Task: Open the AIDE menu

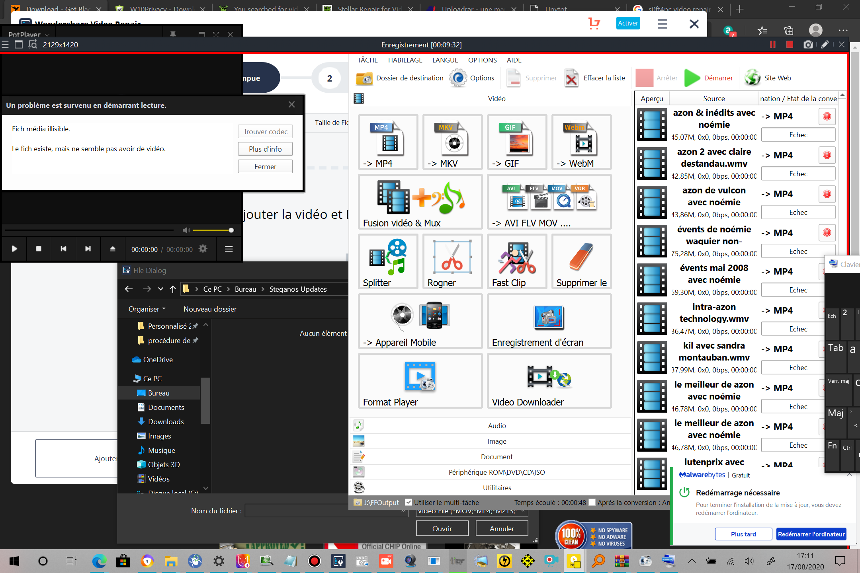Action: [514, 60]
